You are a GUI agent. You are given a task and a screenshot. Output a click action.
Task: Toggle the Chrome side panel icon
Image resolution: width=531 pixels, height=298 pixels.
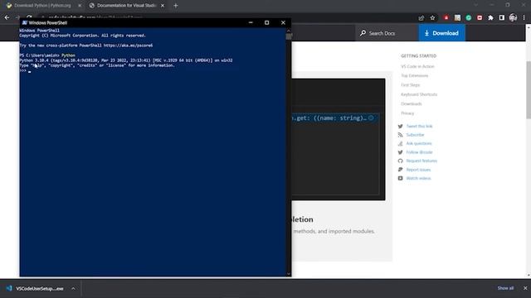pyautogui.click(x=501, y=17)
